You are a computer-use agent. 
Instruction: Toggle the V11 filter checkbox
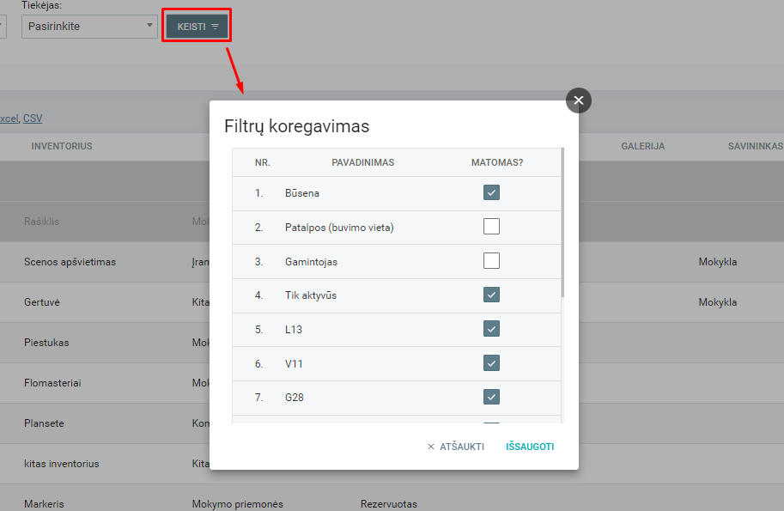(491, 363)
